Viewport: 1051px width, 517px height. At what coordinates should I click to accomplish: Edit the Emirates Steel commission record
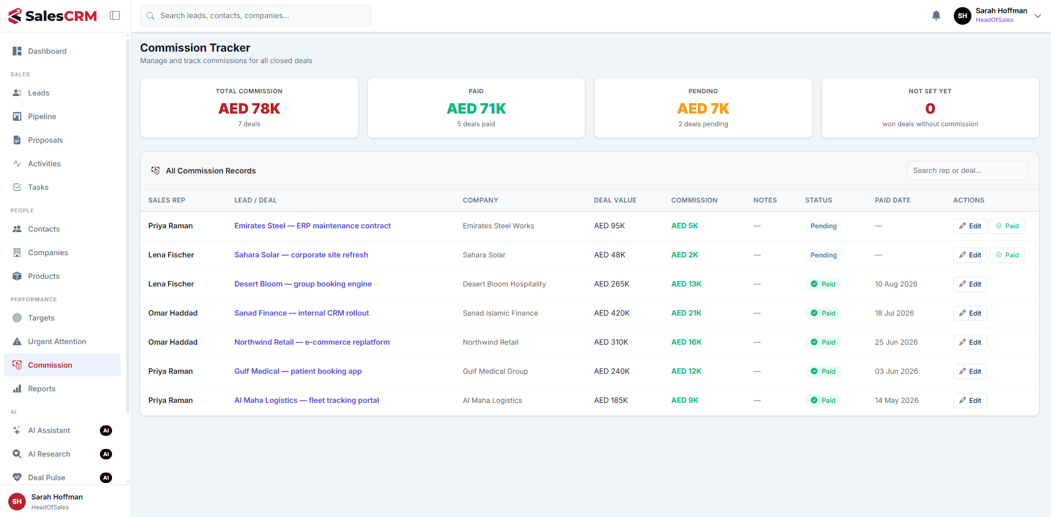click(970, 226)
